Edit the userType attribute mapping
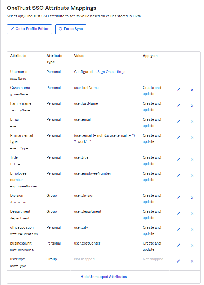 click(178, 261)
